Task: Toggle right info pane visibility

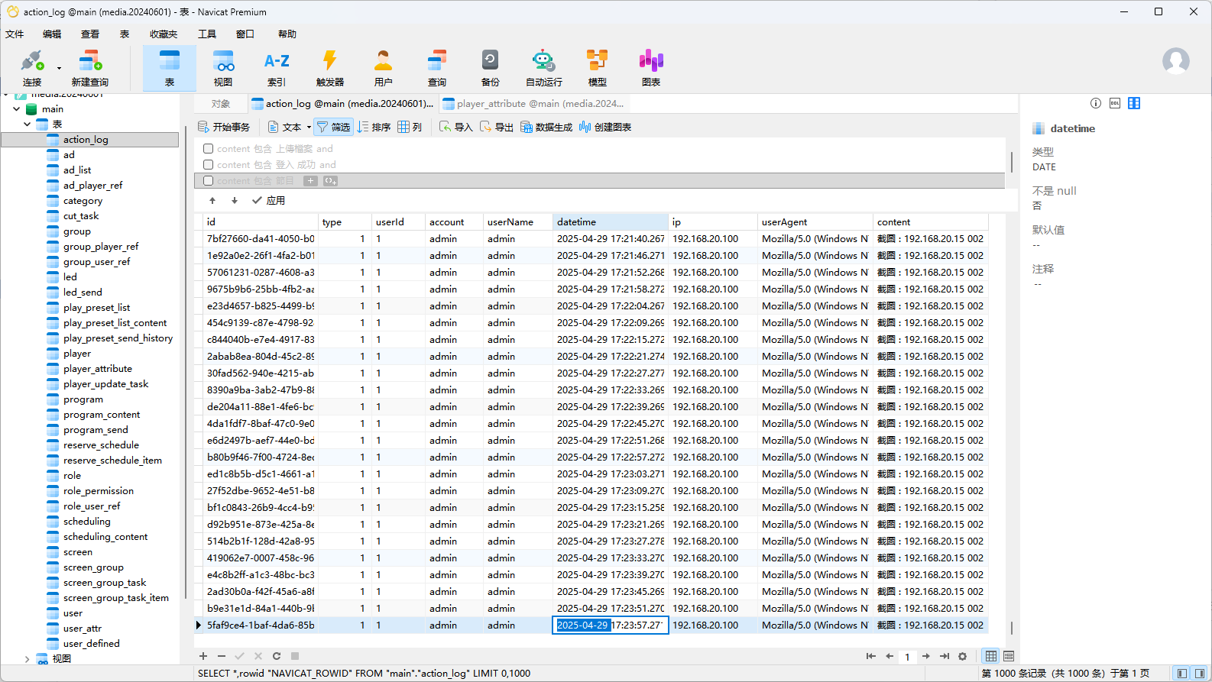Action: 1201,673
